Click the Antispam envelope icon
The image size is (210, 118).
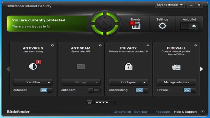click(81, 66)
